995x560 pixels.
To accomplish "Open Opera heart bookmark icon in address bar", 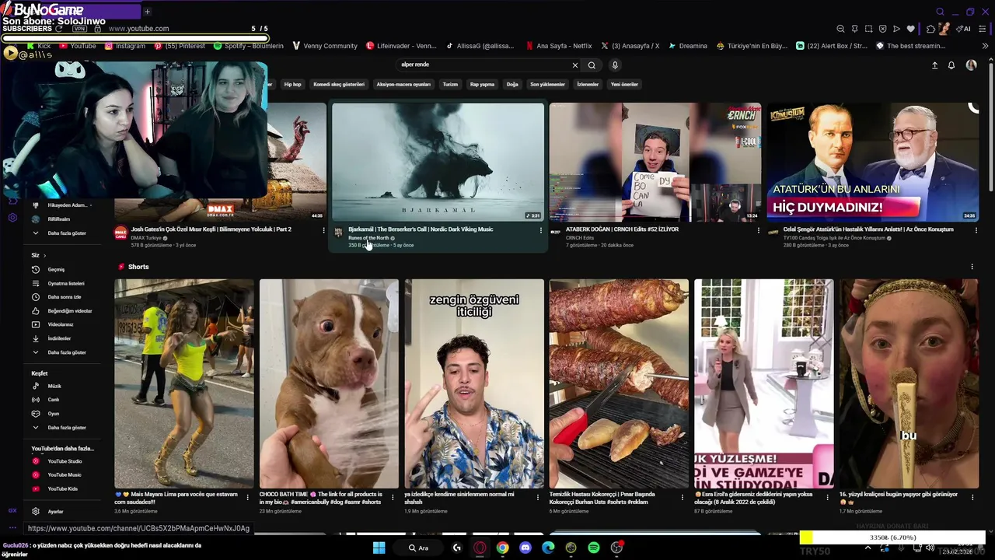I will (x=910, y=29).
